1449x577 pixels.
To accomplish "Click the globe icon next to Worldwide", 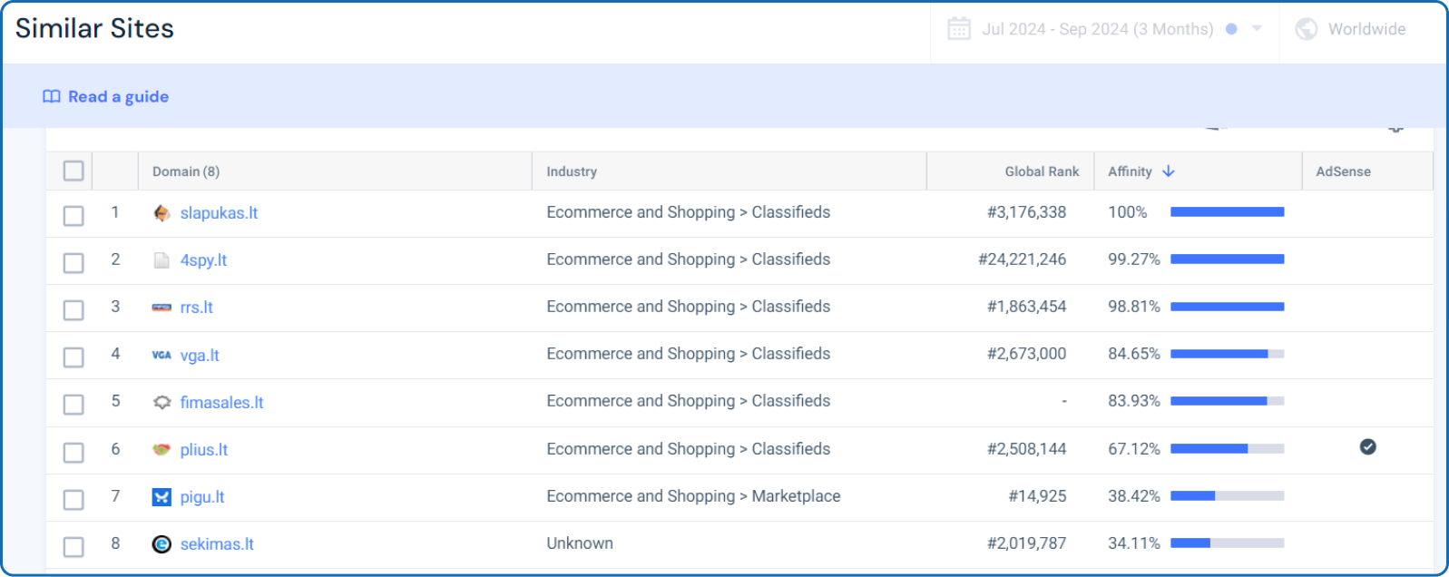I will pos(1307,29).
